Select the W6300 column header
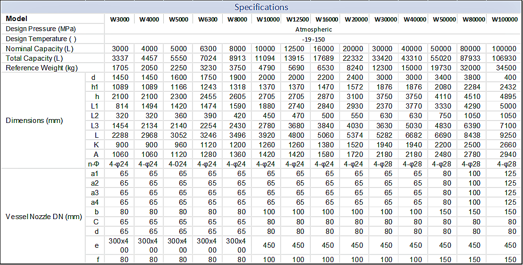 point(208,19)
